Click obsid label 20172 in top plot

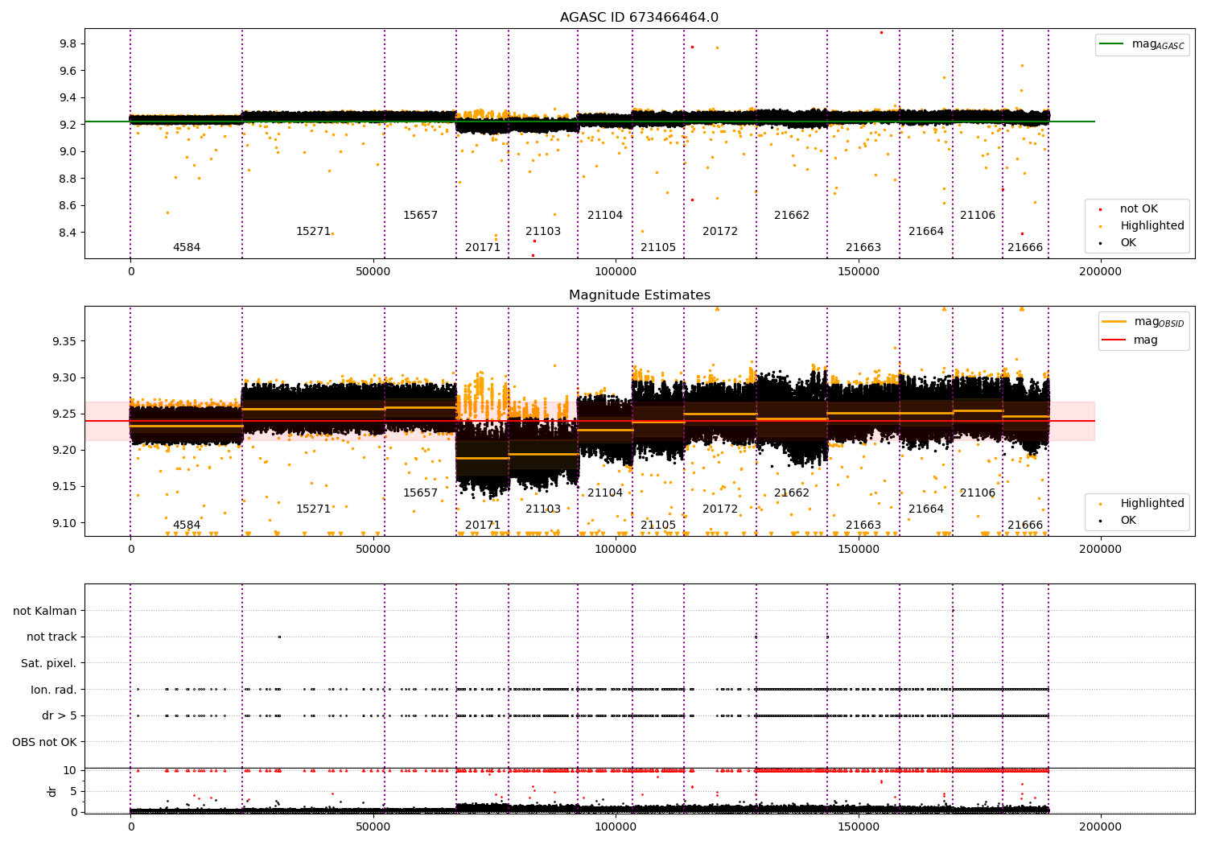point(720,231)
